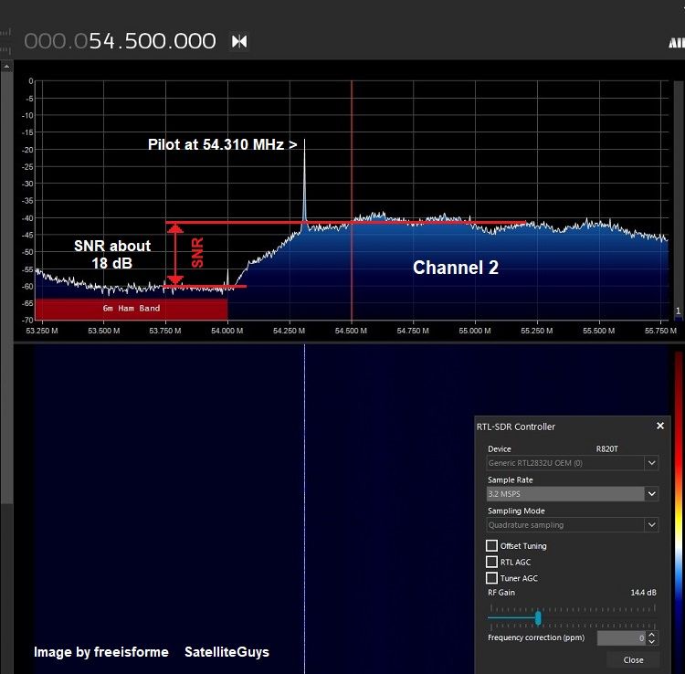Click the center tuning icon beside the frequency
Image resolution: width=685 pixels, height=674 pixels.
point(239,41)
